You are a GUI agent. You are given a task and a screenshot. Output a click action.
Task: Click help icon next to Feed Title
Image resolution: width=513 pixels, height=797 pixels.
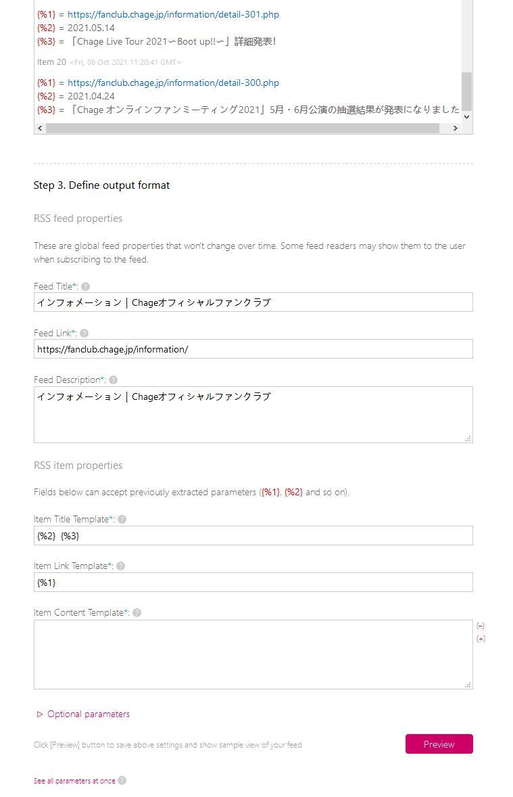pos(85,287)
